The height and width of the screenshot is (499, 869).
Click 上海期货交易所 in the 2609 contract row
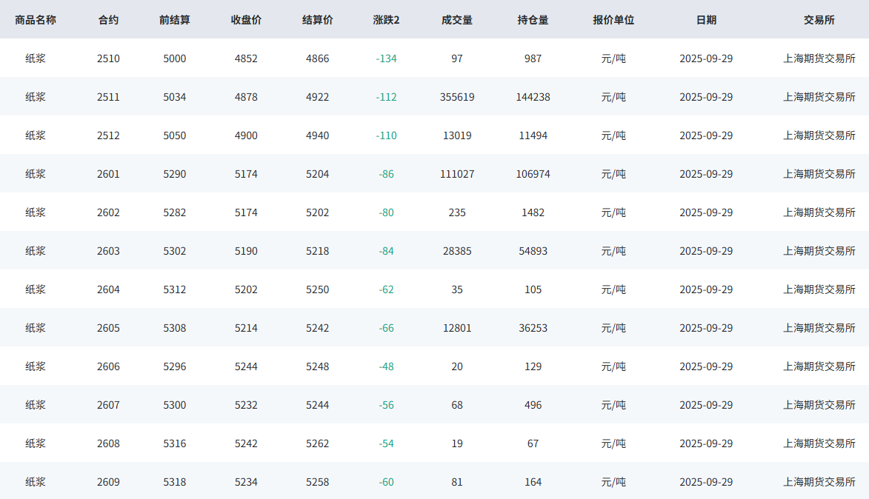tap(819, 482)
